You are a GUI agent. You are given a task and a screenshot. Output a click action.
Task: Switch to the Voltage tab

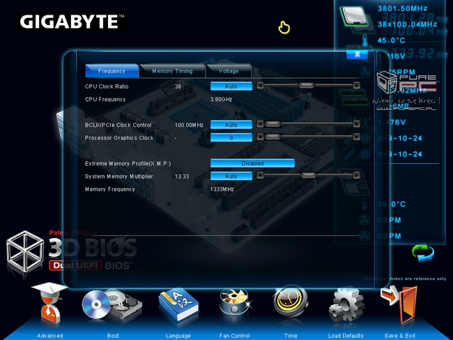pyautogui.click(x=229, y=71)
